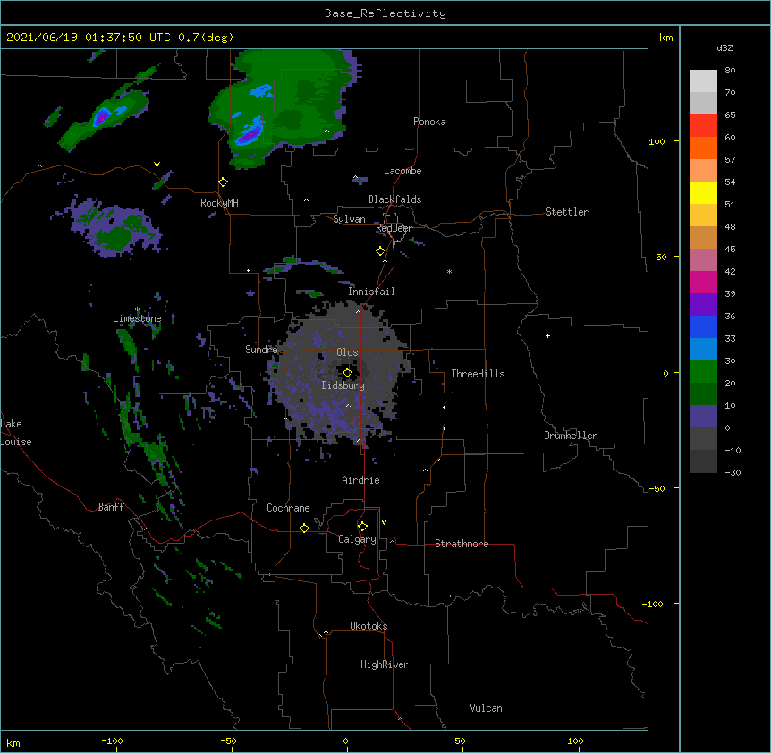Image resolution: width=771 pixels, height=753 pixels.
Task: Click the Vulcan label
Action: point(486,708)
